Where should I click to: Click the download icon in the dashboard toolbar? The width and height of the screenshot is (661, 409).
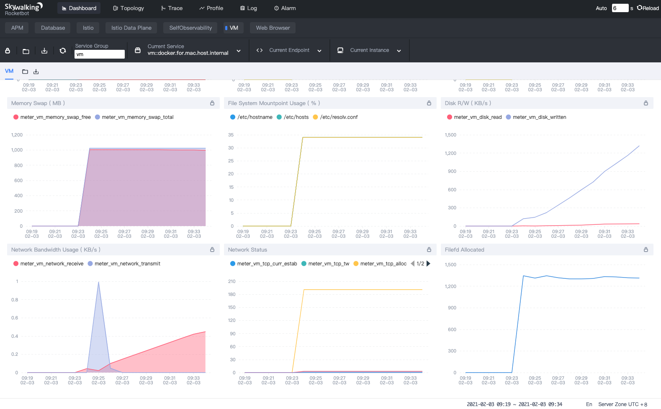coord(44,51)
